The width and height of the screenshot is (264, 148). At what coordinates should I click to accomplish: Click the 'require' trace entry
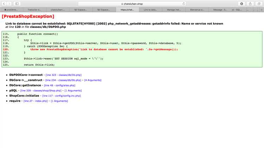15,101
